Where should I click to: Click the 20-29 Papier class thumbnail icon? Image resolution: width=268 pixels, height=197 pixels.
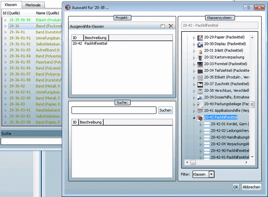[x=200, y=38]
